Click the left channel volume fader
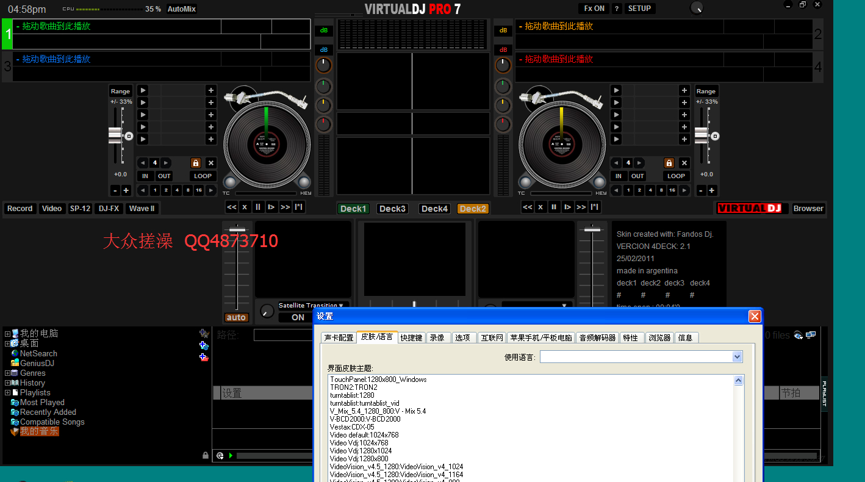Viewport: 865px width, 482px height. [237, 229]
